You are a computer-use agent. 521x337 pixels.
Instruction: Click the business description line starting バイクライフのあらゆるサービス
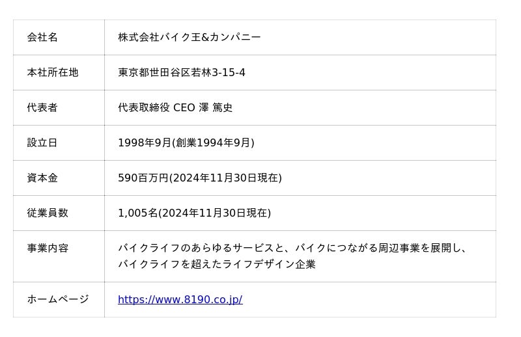point(292,249)
